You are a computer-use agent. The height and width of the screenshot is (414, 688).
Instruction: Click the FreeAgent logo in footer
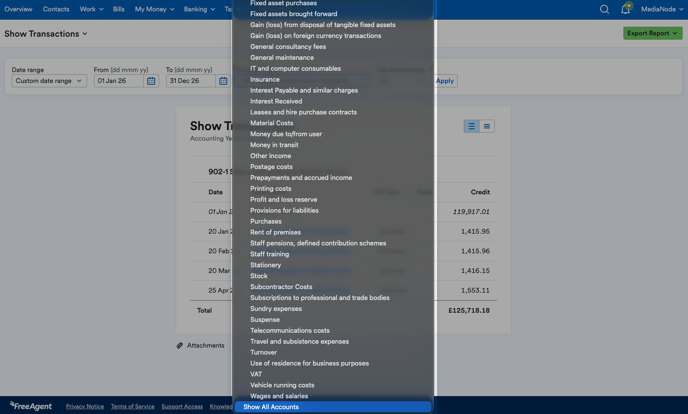(31, 406)
